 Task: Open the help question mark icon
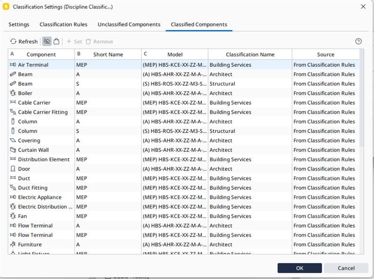coord(358,41)
